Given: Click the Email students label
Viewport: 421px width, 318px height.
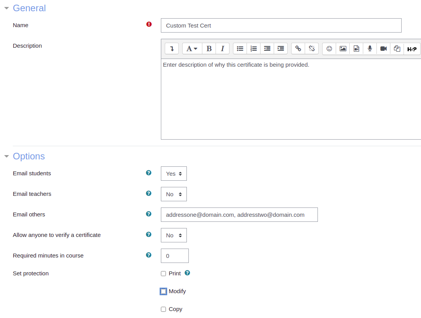Looking at the screenshot, I should click(32, 173).
